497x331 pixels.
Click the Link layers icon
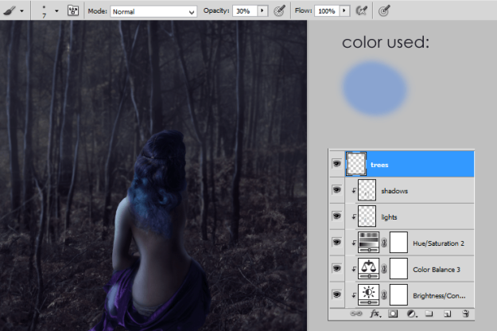(x=356, y=313)
